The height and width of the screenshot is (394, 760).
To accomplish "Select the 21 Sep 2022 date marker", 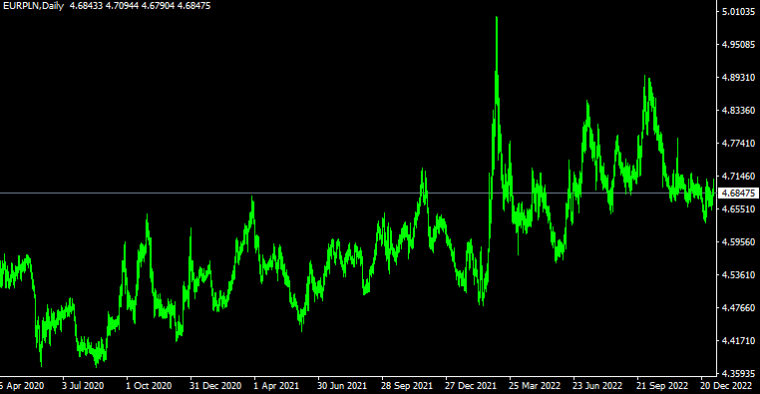I will tap(662, 386).
